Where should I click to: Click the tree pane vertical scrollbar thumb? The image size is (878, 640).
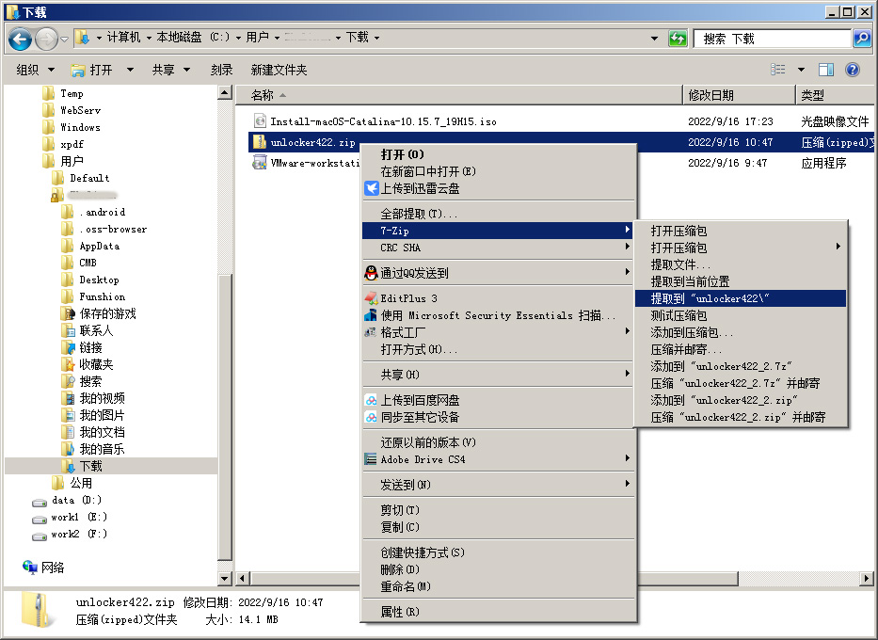[225, 417]
